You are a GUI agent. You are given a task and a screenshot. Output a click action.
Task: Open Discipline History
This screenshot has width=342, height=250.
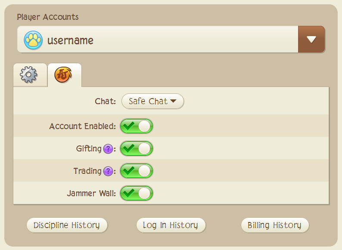[67, 225]
